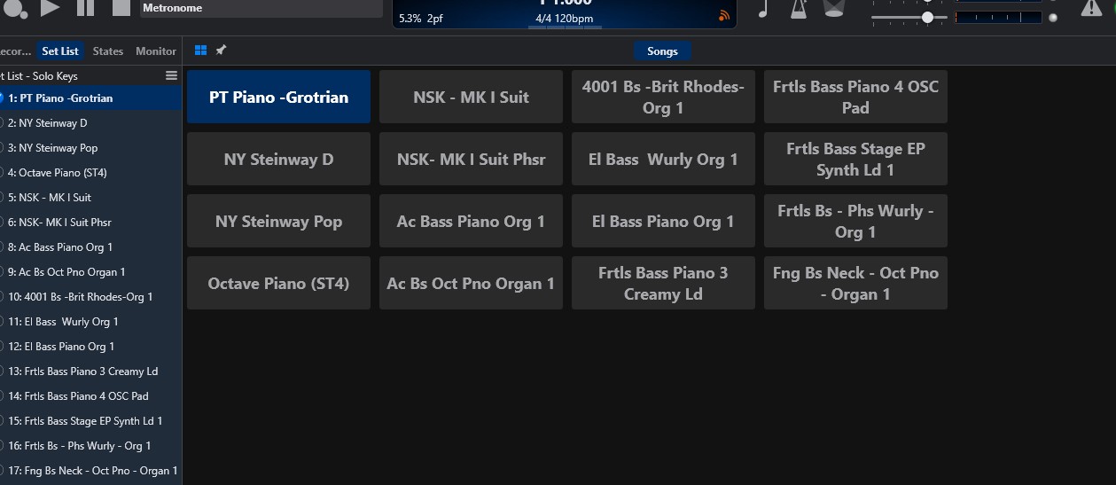Select the Ac Bass Piano Org 1 tile

(471, 221)
